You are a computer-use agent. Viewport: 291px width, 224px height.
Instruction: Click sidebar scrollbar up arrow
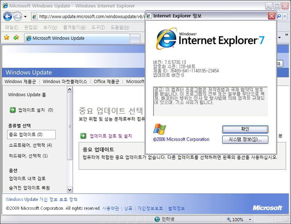[x=70, y=89]
